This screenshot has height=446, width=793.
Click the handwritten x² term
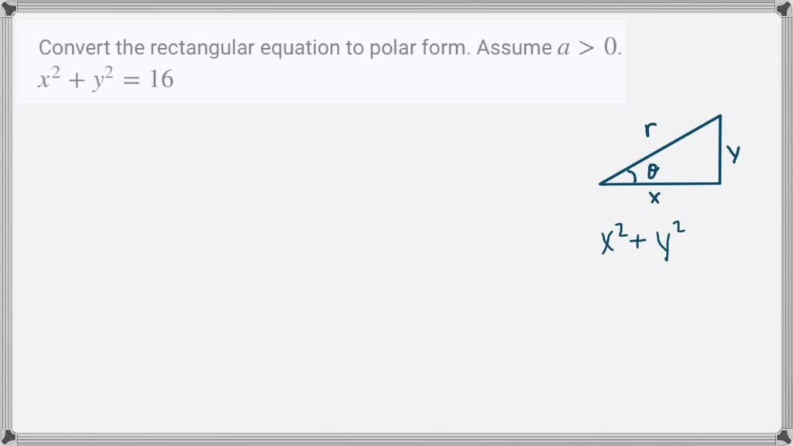tap(612, 240)
